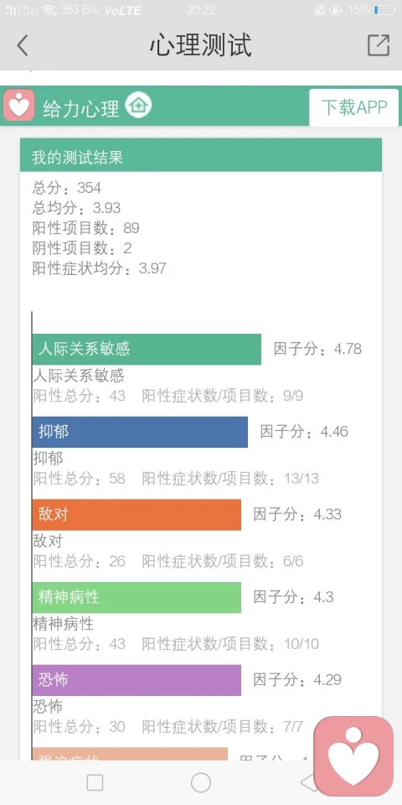Tap the pink heart app logo in banner

coord(19,106)
